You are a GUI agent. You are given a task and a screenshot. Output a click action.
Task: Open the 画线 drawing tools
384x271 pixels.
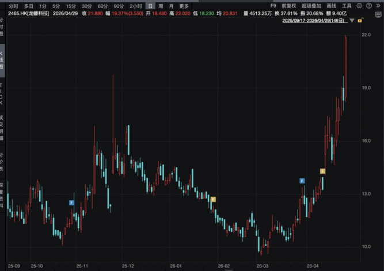click(x=331, y=6)
